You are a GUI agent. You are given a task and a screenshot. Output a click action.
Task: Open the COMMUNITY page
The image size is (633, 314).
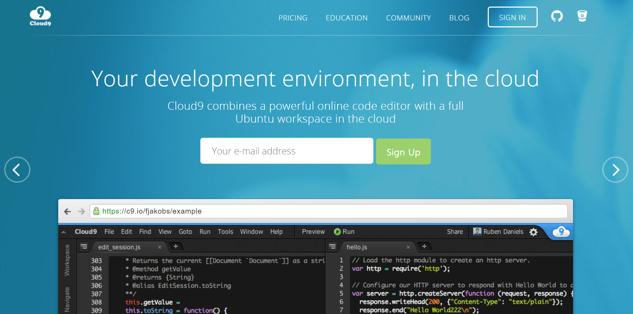click(x=409, y=18)
